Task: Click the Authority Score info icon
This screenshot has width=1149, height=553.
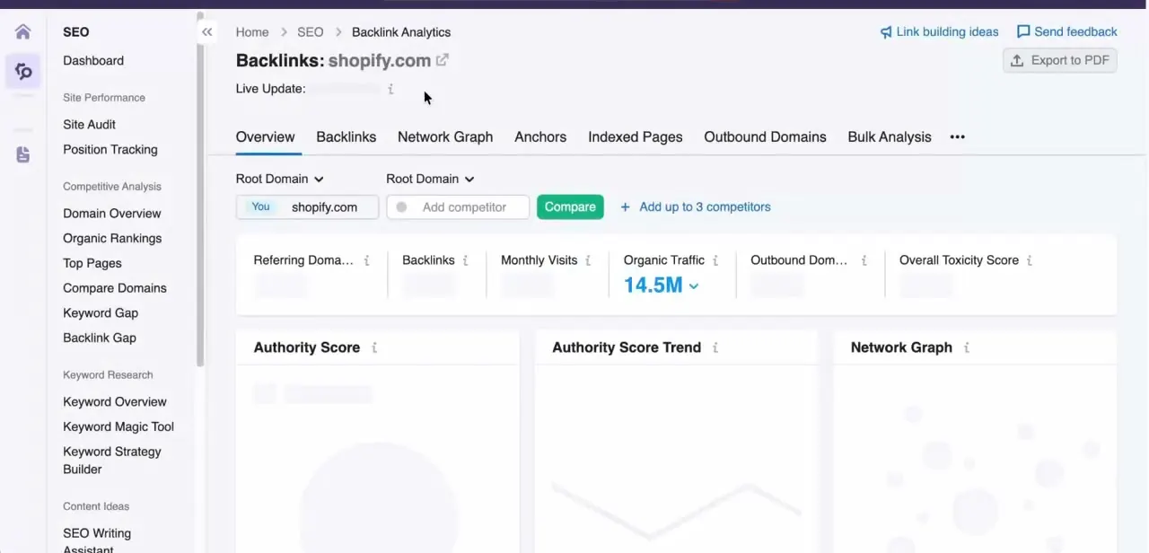Action: (x=374, y=347)
